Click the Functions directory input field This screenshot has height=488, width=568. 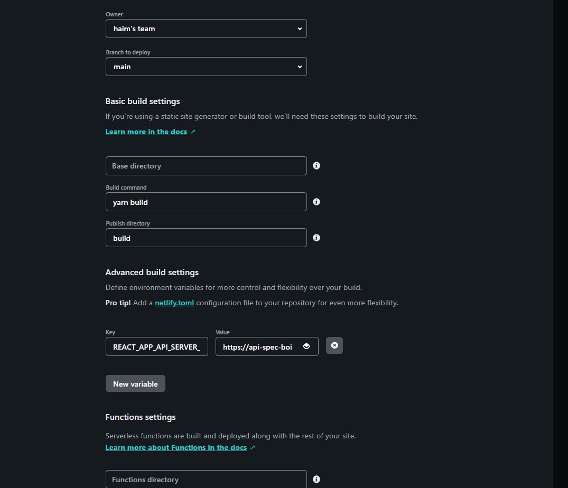[206, 479]
